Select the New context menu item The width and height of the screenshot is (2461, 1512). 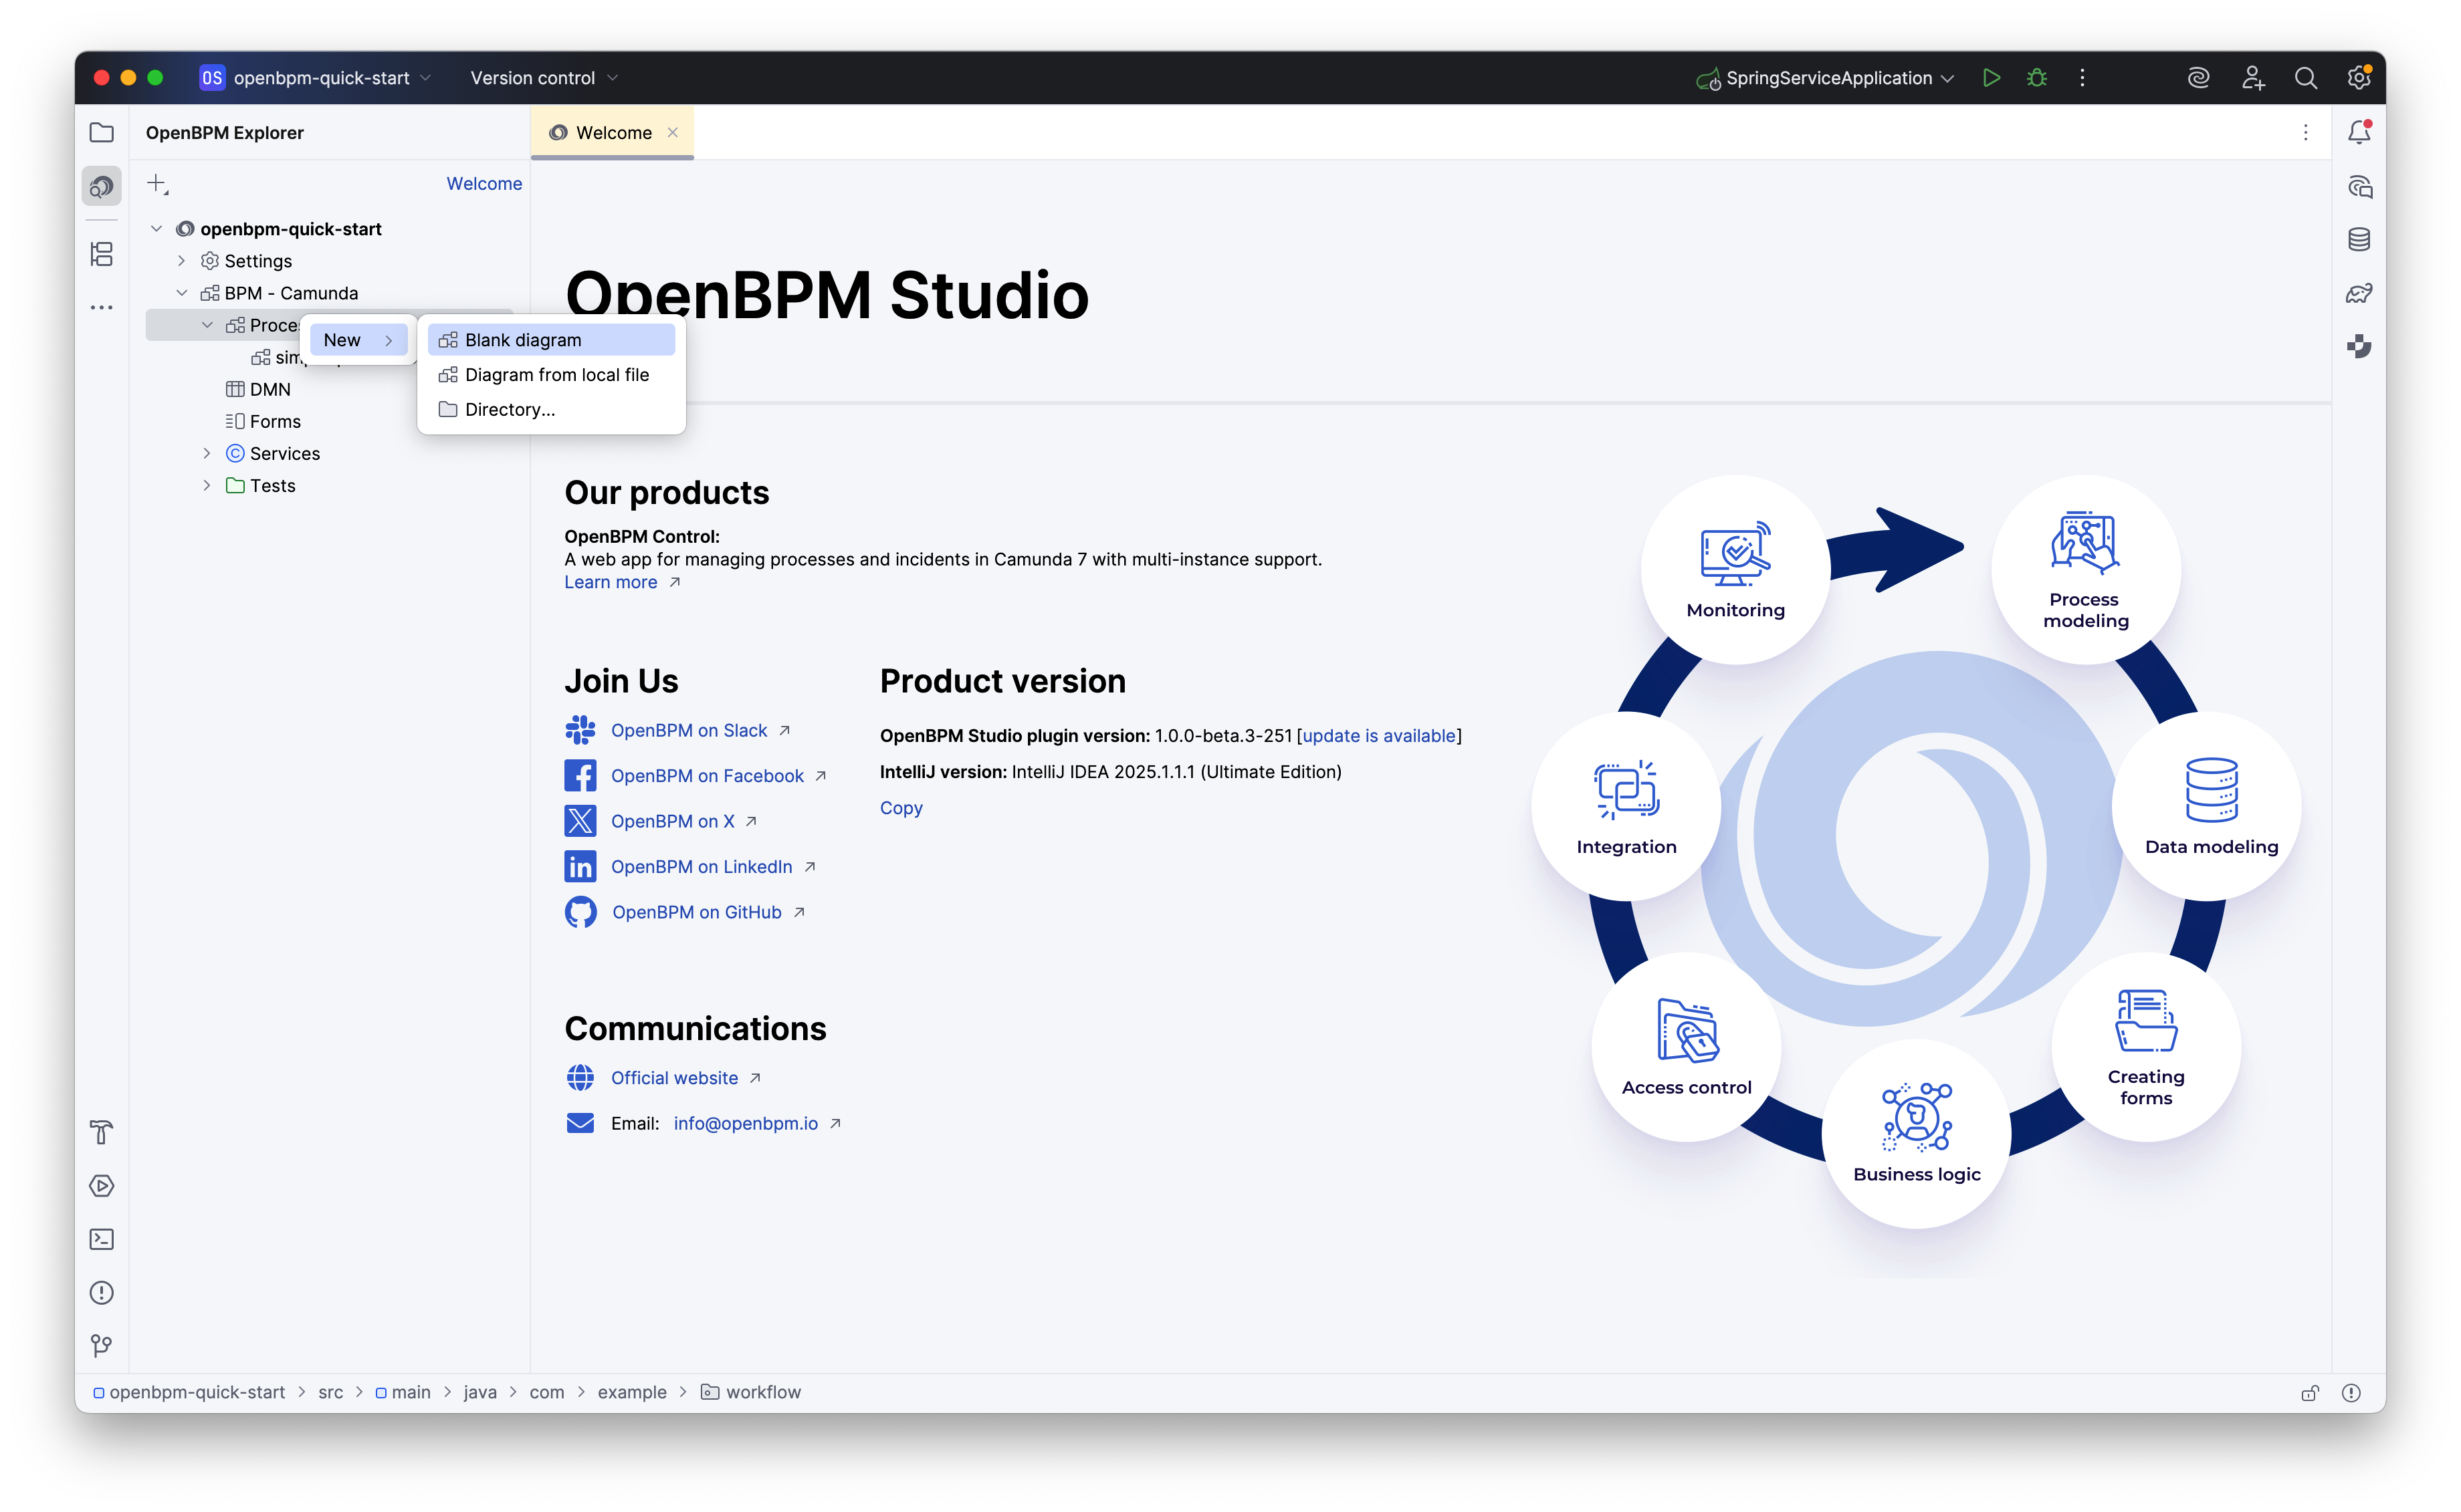point(359,340)
